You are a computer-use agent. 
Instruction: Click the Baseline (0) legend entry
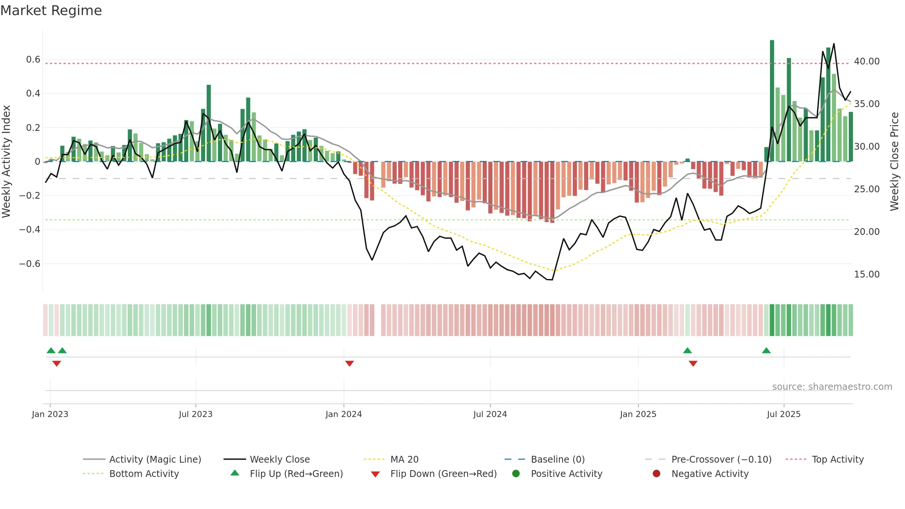coord(545,459)
